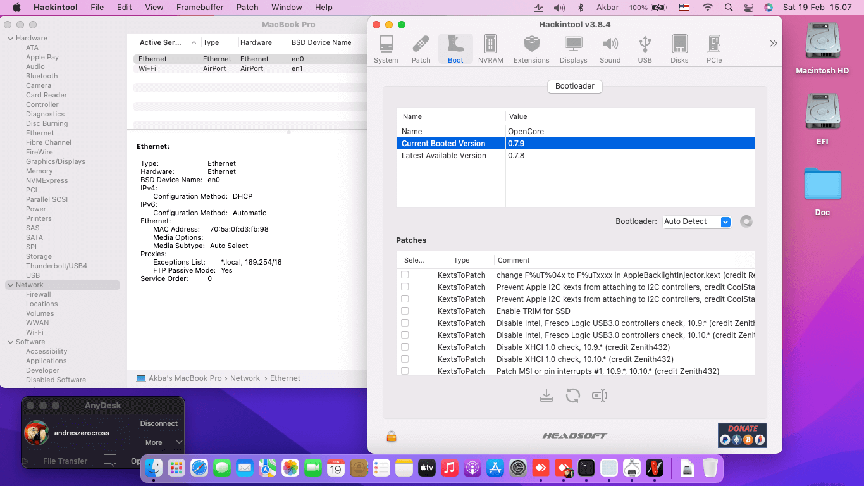864x486 pixels.
Task: Open the Wi-Fi menu bar icon
Action: [707, 8]
